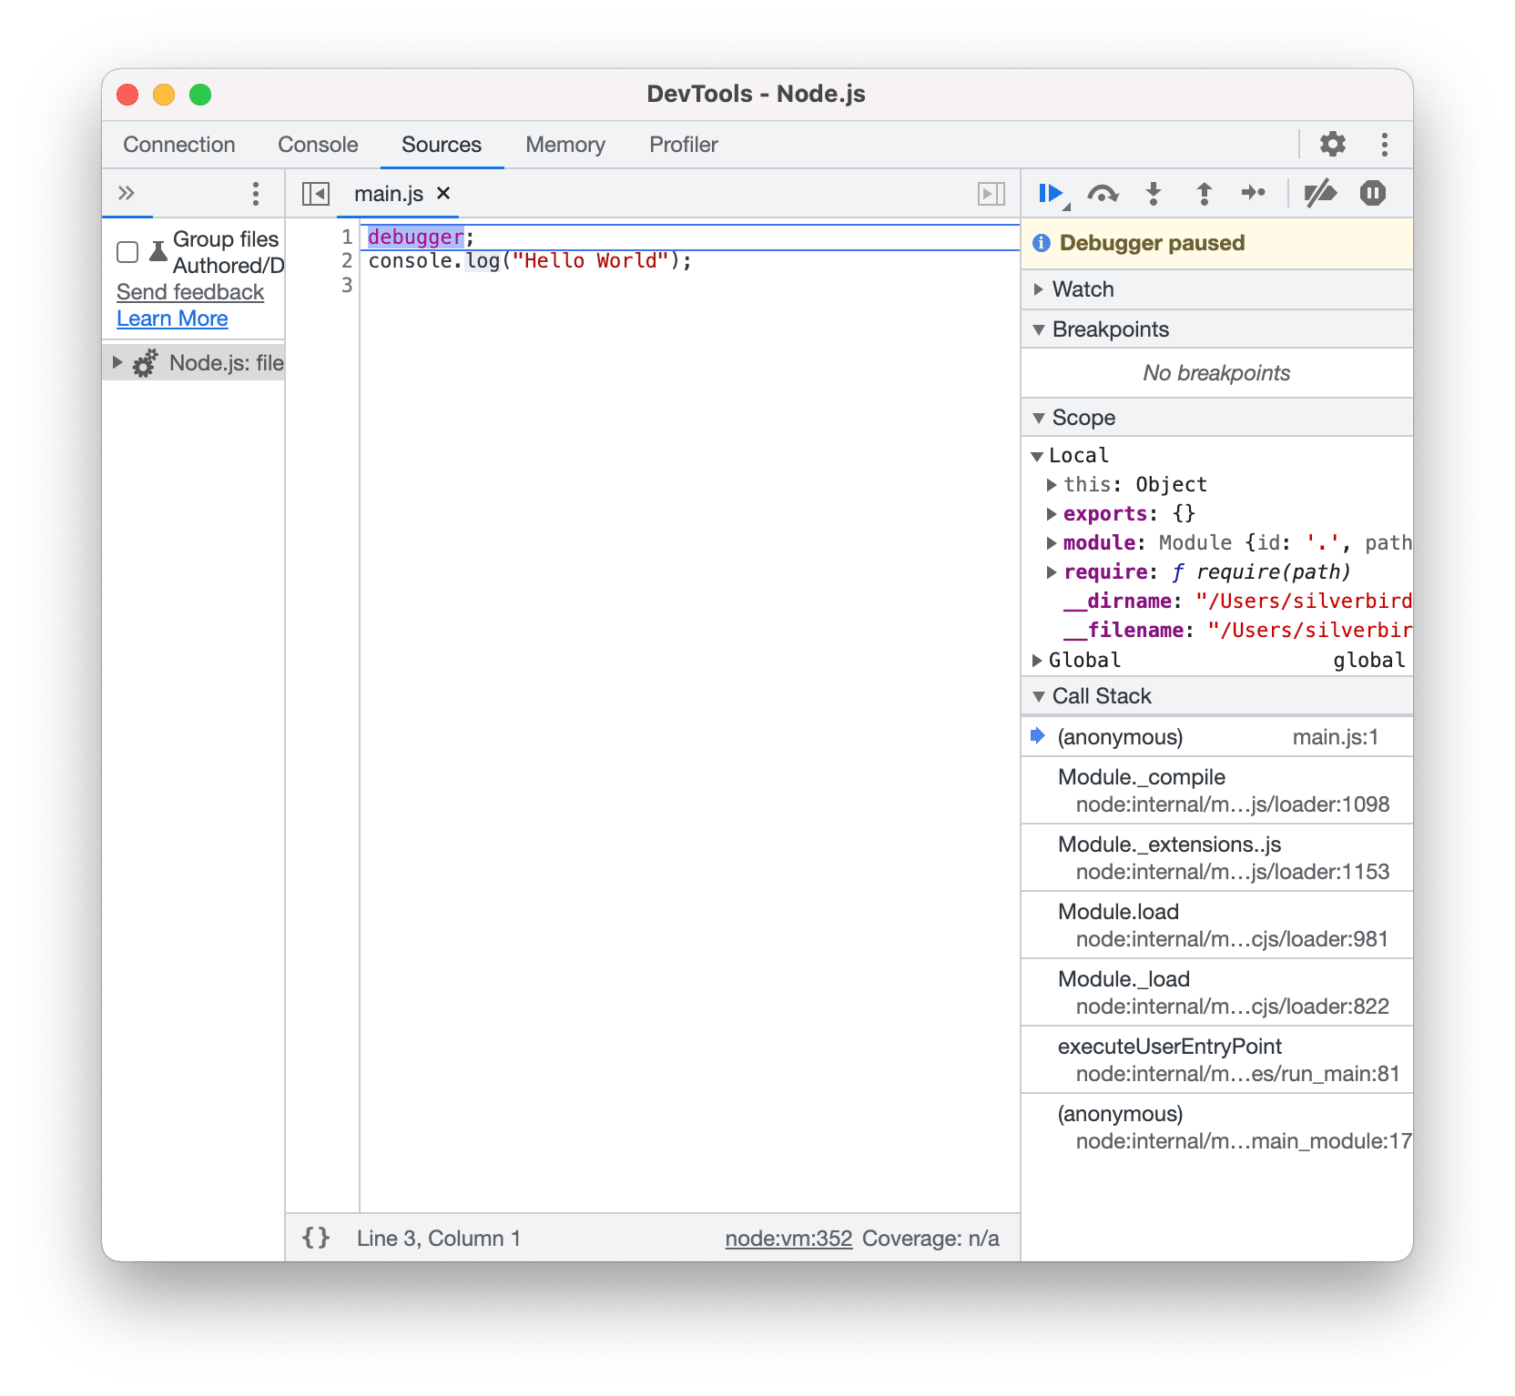Open the node:vm:352 link in status bar
The image size is (1515, 1396).
(x=787, y=1238)
